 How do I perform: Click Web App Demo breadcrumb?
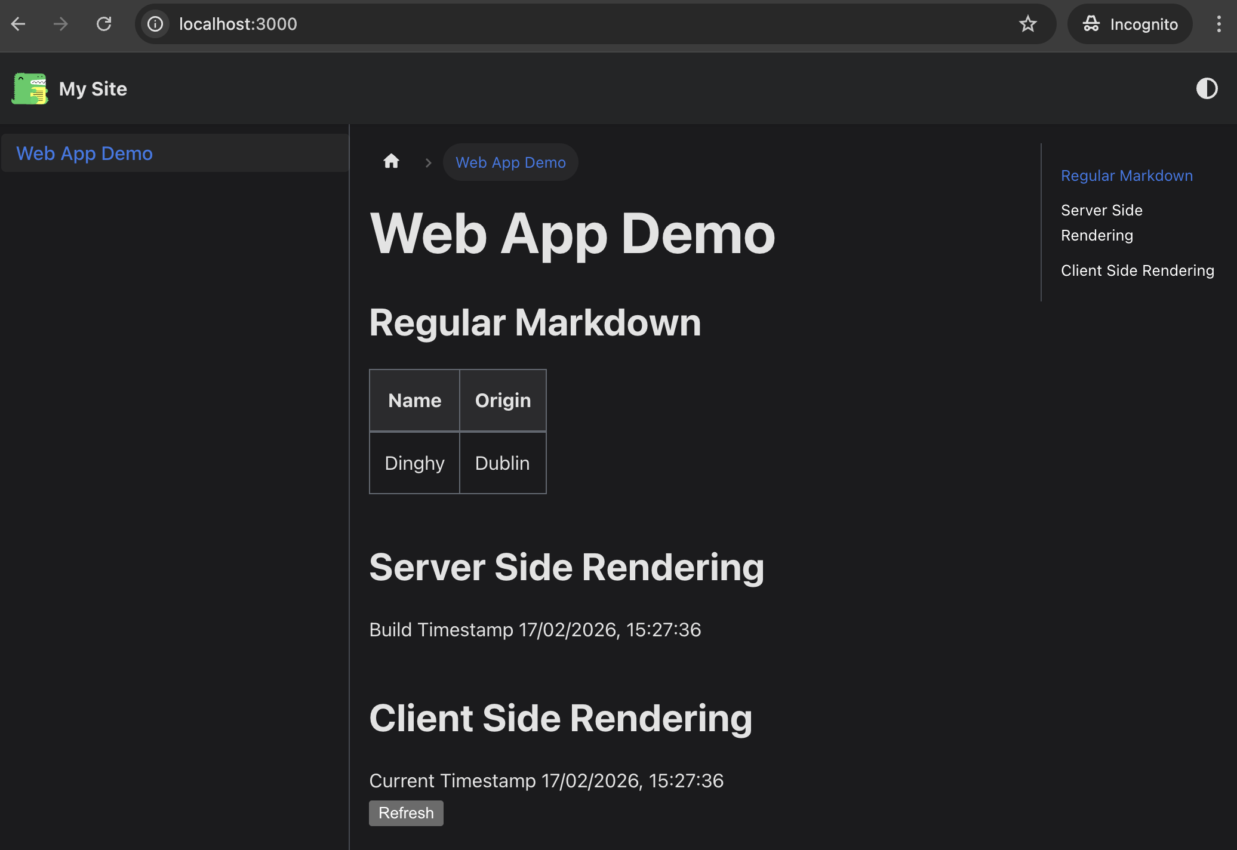(510, 162)
